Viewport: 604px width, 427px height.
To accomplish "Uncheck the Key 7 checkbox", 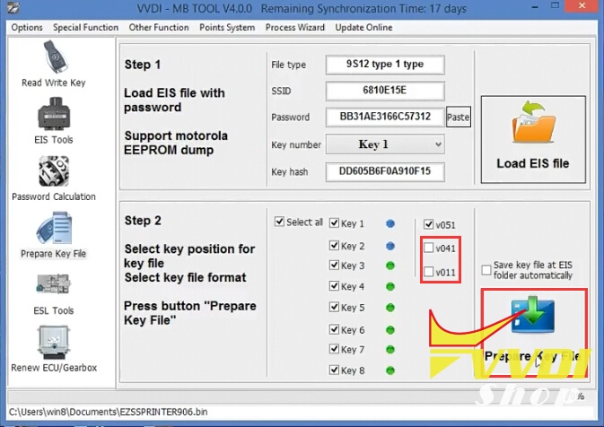I will pos(334,349).
